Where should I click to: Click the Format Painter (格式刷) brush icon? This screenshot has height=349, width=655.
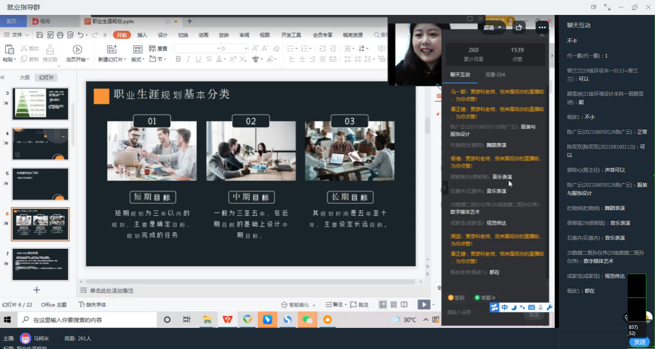50,50
